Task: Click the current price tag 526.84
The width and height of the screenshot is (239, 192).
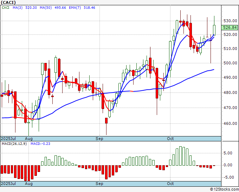Action: pyautogui.click(x=230, y=27)
